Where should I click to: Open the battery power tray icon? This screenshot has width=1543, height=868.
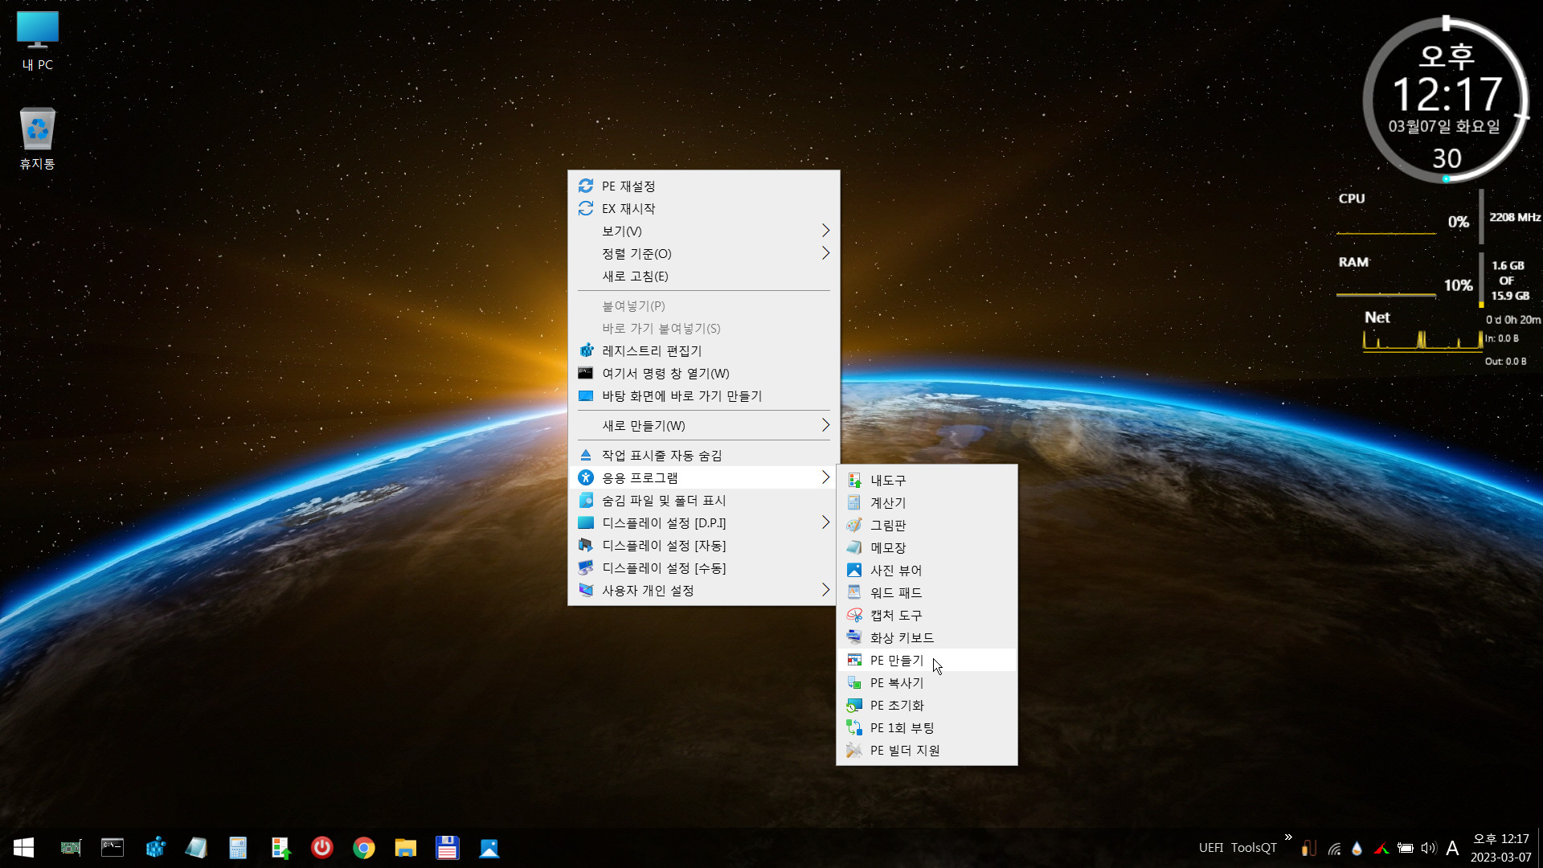(1405, 849)
